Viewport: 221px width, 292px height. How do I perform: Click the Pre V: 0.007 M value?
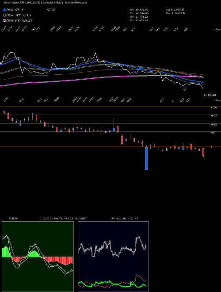point(175,13)
